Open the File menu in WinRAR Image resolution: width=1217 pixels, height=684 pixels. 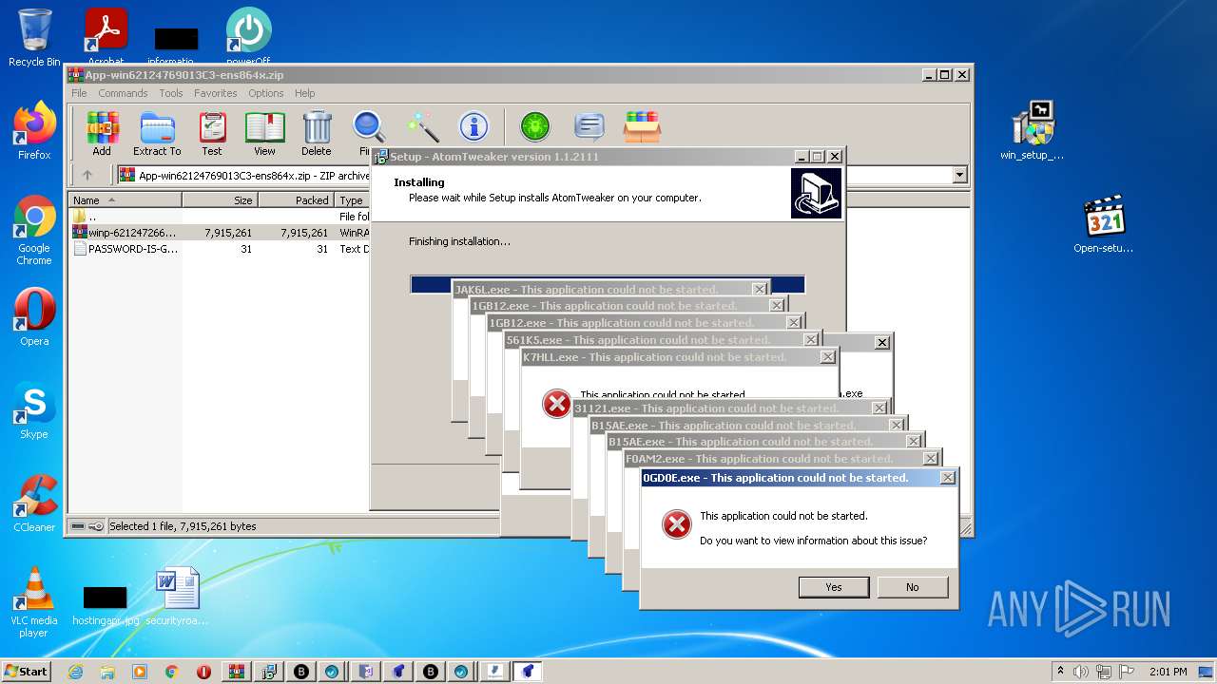[79, 93]
